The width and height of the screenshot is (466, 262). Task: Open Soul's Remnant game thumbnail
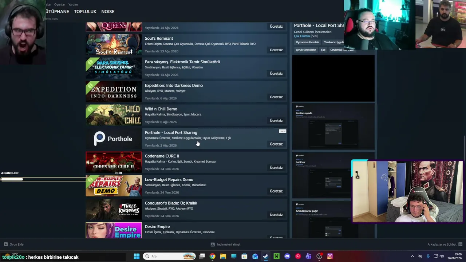114,44
